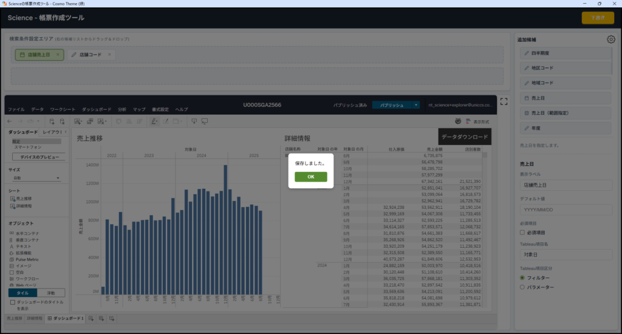Click the pause auto updates icon
This screenshot has height=334, width=622.
click(63, 121)
